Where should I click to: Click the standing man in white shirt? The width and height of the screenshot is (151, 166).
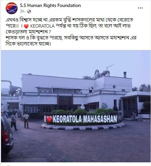[26, 120]
